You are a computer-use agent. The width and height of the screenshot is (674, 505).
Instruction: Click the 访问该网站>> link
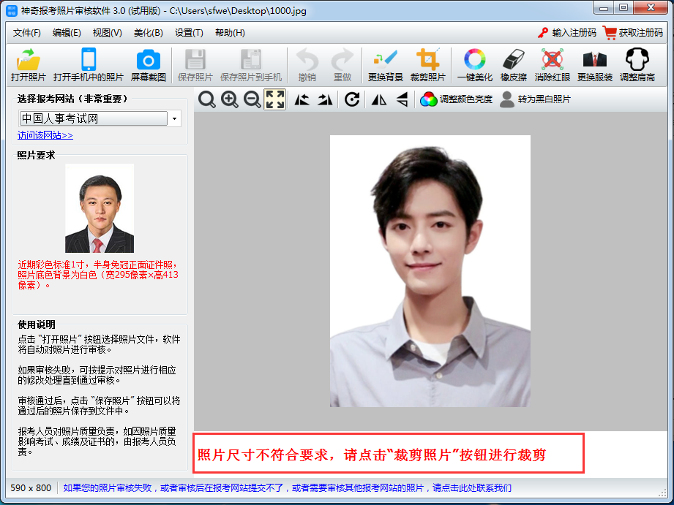(45, 135)
